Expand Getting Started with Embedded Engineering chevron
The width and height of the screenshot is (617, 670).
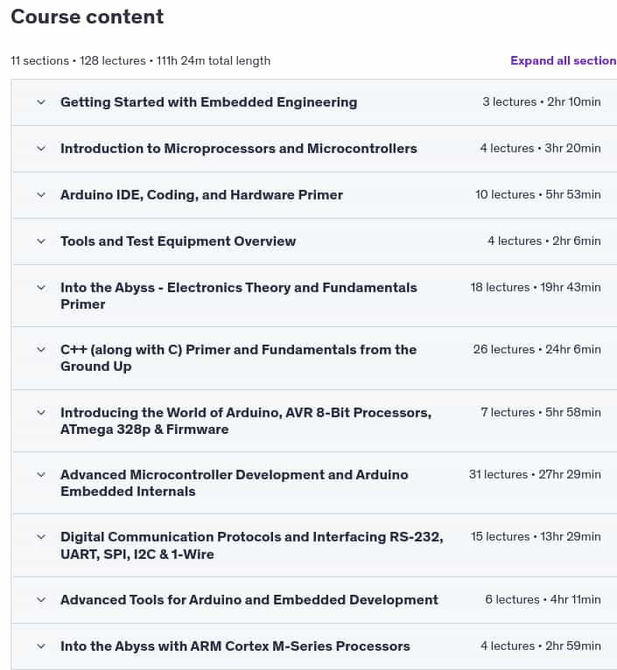[41, 102]
